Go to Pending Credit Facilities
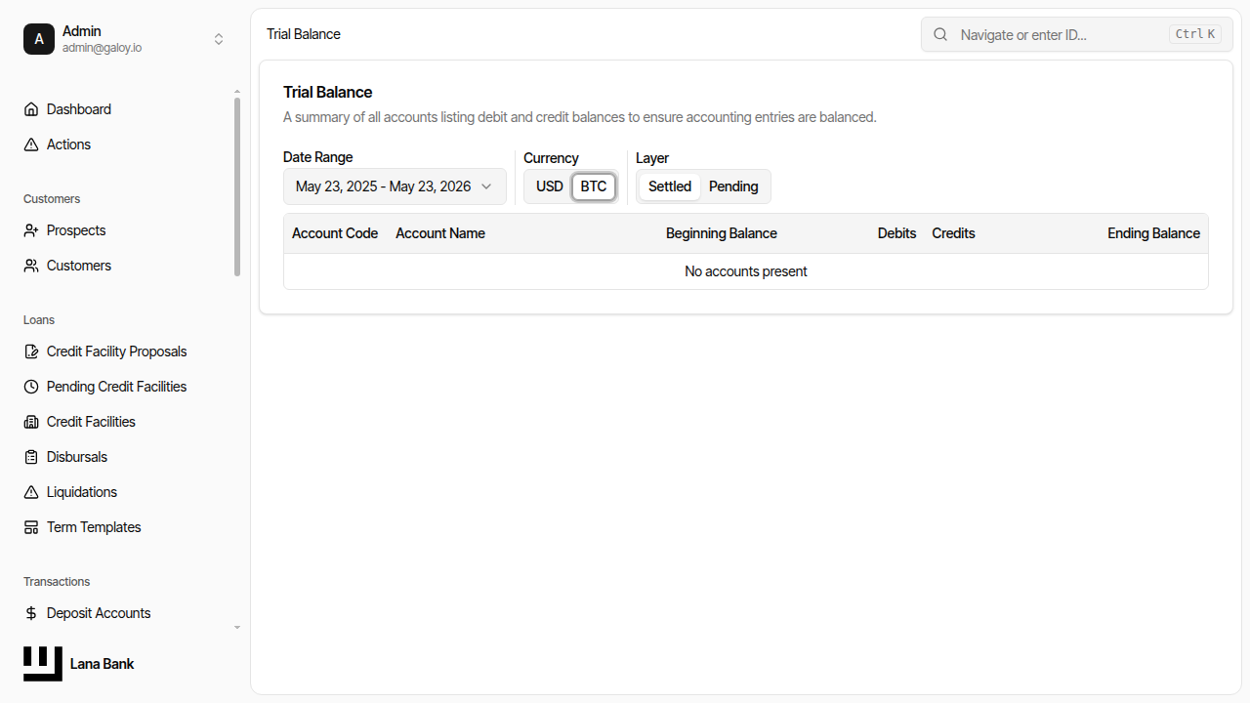 pos(125,387)
